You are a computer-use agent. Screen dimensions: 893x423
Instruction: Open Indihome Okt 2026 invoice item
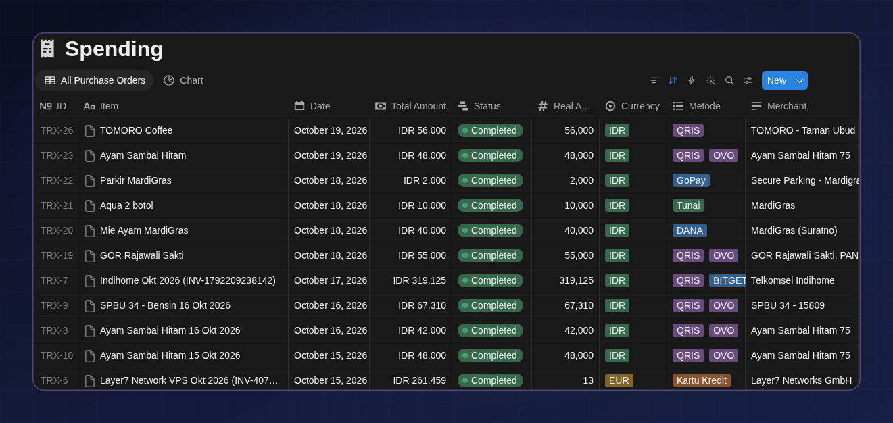pyautogui.click(x=188, y=280)
